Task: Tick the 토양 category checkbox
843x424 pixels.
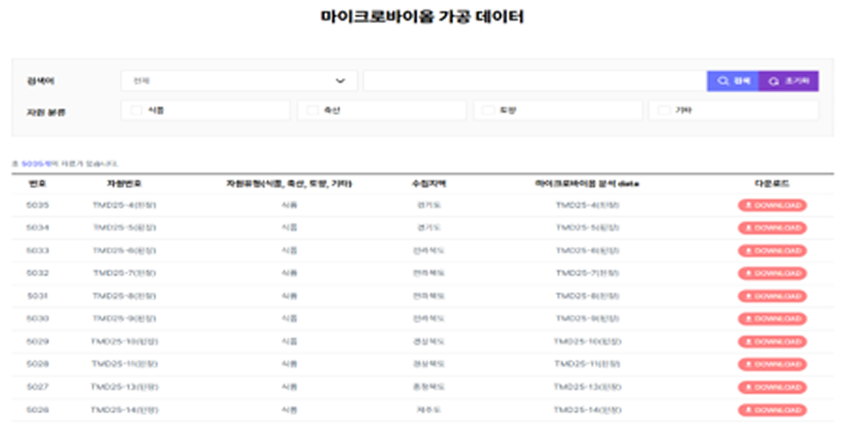Action: pos(488,111)
